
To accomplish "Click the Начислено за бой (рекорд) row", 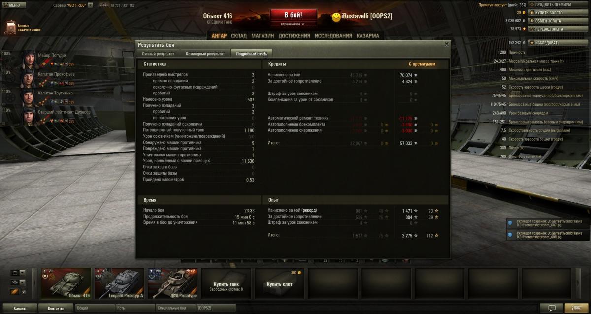I will click(x=352, y=211).
